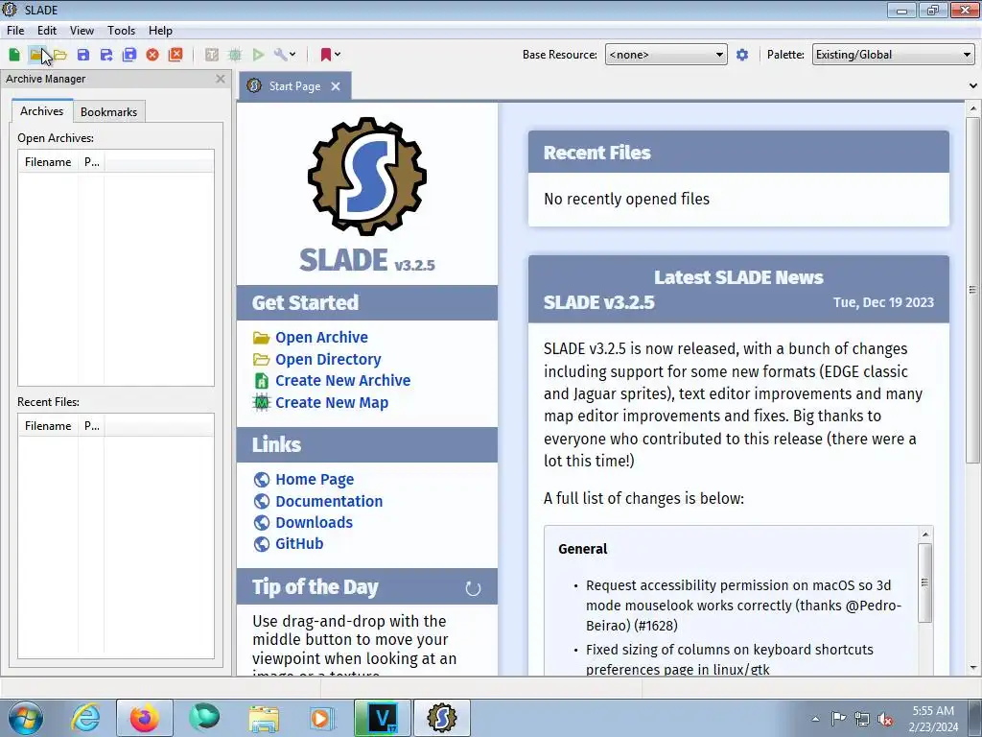Click the Action Center flag tray icon

click(x=838, y=719)
